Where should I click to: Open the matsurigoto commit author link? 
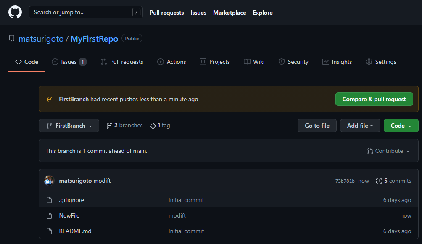coord(75,181)
